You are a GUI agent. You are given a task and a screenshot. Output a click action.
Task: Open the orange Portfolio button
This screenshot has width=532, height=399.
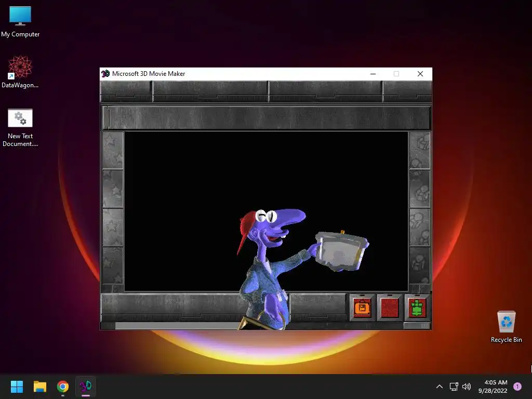(362, 307)
